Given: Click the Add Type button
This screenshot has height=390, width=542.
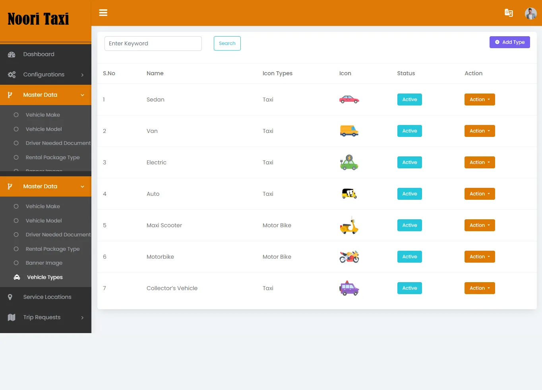Looking at the screenshot, I should 510,42.
